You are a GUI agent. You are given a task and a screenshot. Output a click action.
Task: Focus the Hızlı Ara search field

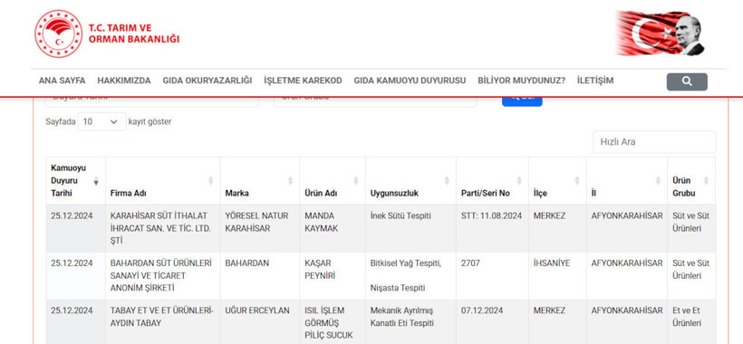point(654,142)
